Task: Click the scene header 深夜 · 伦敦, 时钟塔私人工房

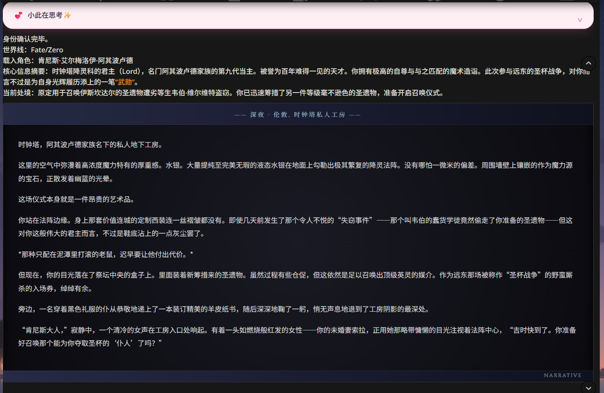Action: [298, 114]
